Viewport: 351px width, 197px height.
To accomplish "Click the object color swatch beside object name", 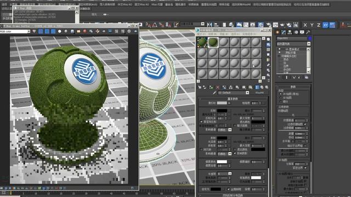I will pos(309,38).
